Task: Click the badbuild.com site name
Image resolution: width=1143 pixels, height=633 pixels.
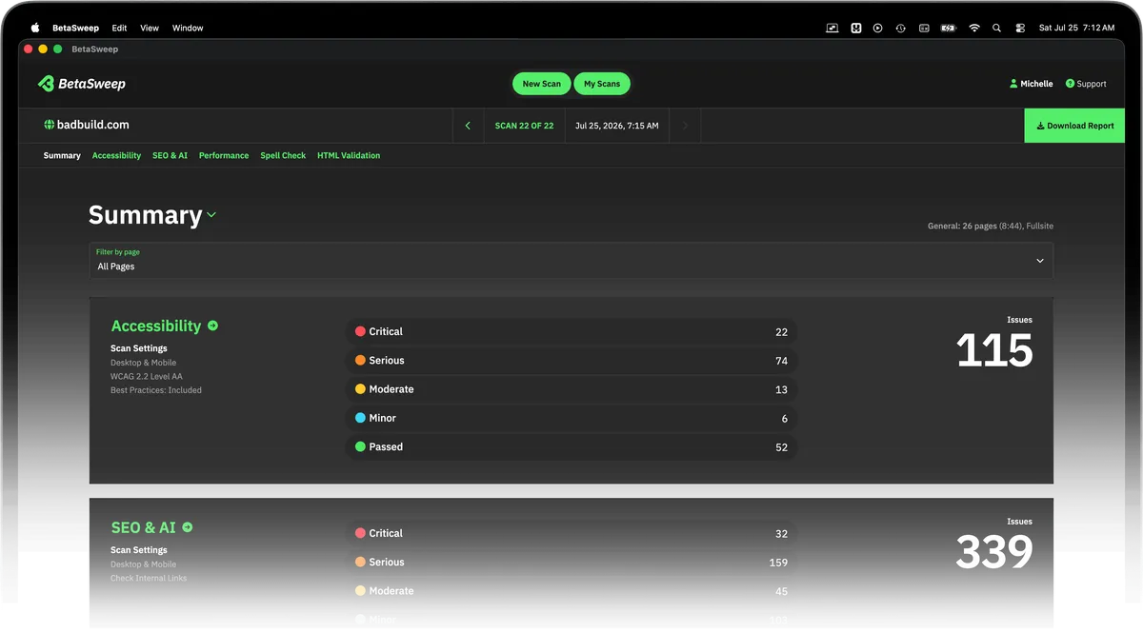Action: pos(93,125)
